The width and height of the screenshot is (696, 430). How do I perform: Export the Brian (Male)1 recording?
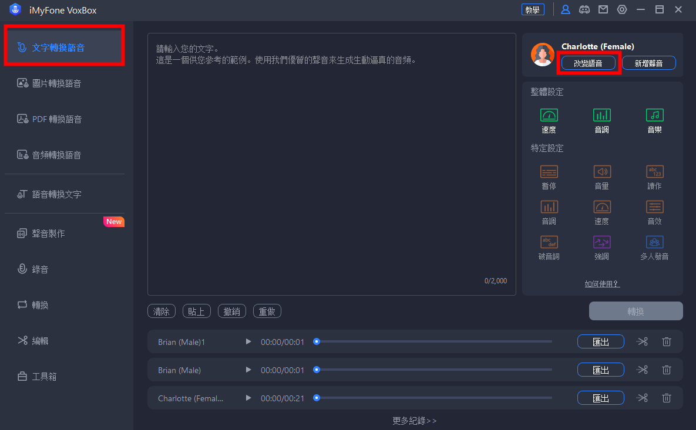[601, 342]
